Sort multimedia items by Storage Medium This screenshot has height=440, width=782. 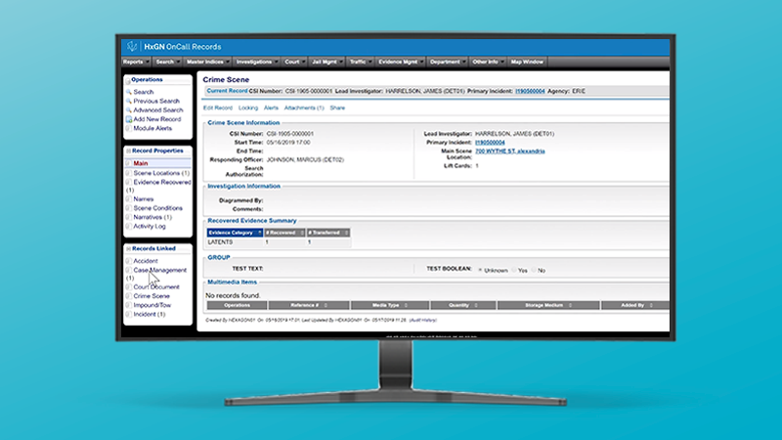[x=548, y=305]
